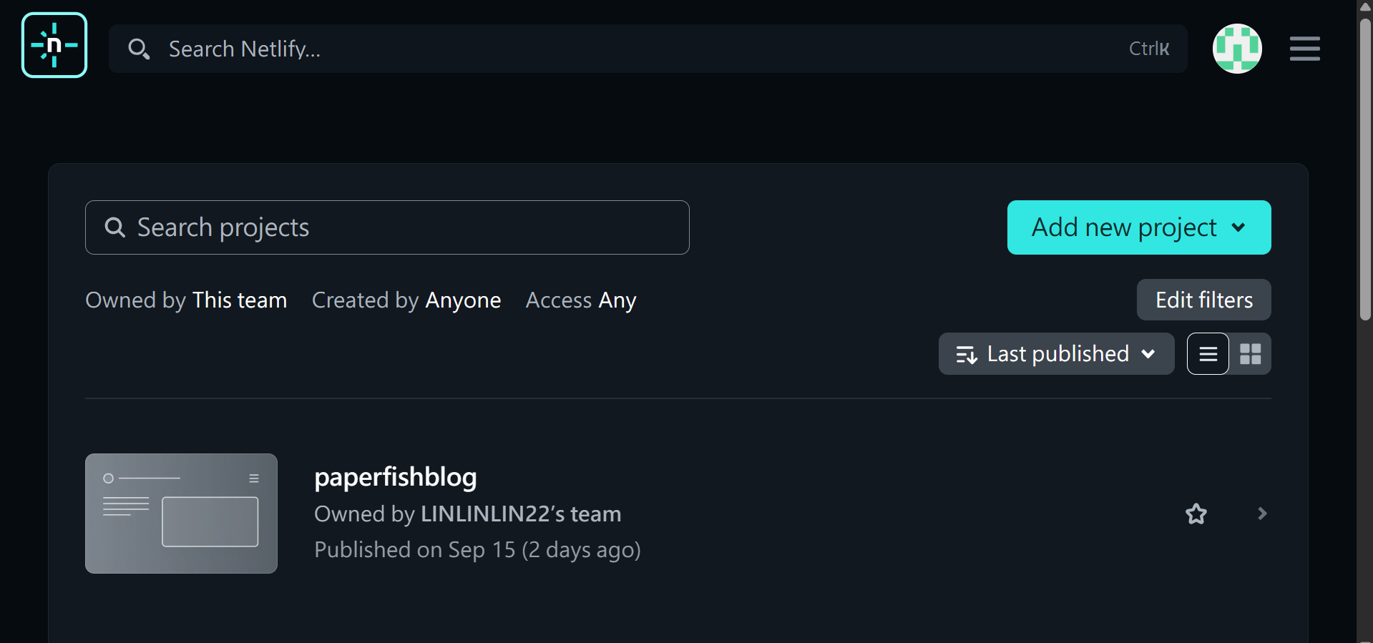The image size is (1373, 643).
Task: Switch to grid view
Action: click(1250, 354)
